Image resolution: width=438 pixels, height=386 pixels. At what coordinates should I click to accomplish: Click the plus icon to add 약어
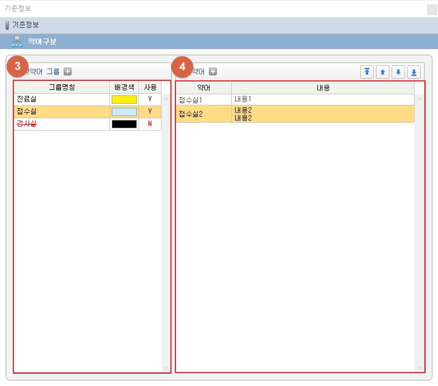[x=213, y=71]
